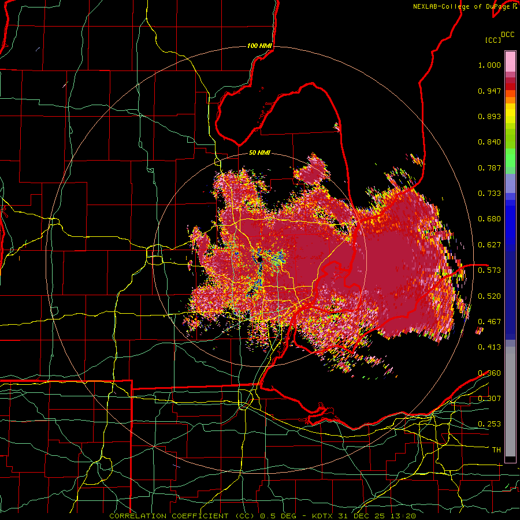The image size is (520, 520).
Task: Click the 0.893 legend value
Action: coord(489,116)
